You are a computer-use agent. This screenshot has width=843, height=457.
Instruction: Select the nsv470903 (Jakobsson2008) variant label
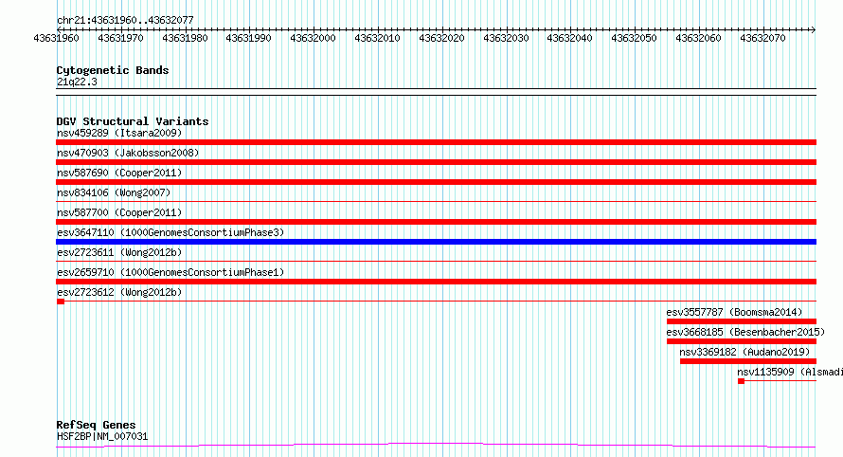(128, 153)
